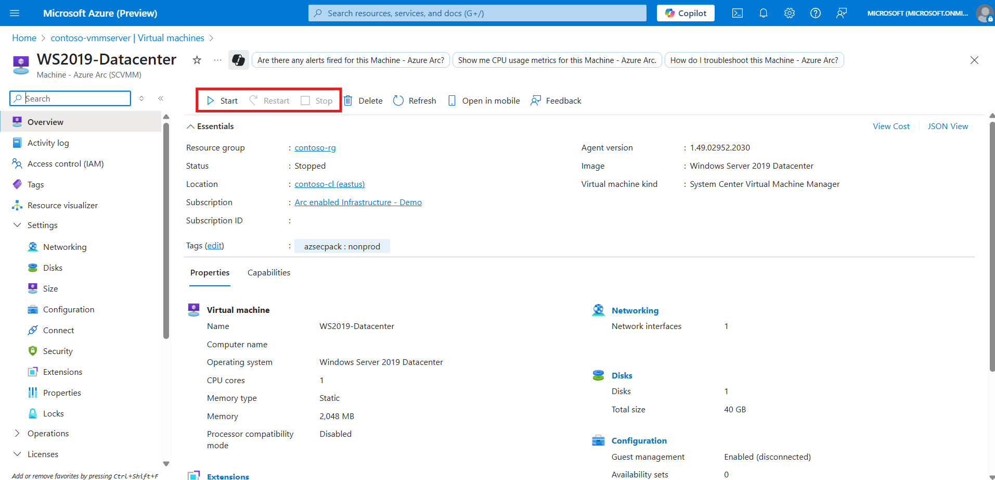Screen dimensions: 995x480
Task: Open the notifications bell
Action: [x=764, y=13]
